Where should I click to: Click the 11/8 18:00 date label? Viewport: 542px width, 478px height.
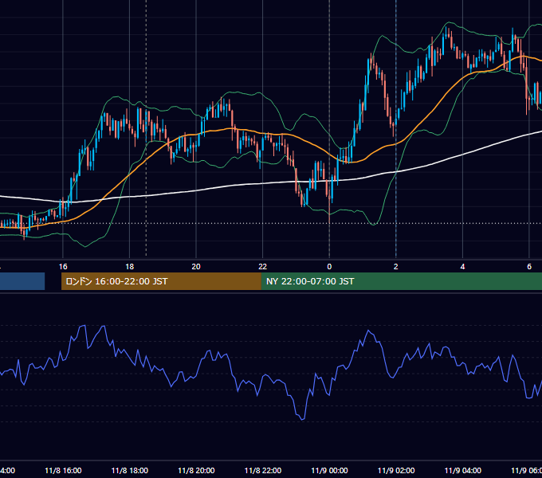tap(130, 470)
